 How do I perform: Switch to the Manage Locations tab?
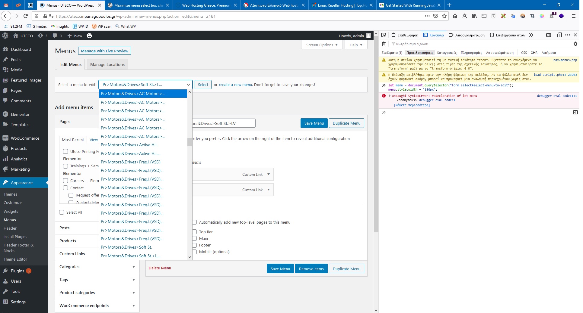[x=107, y=64]
